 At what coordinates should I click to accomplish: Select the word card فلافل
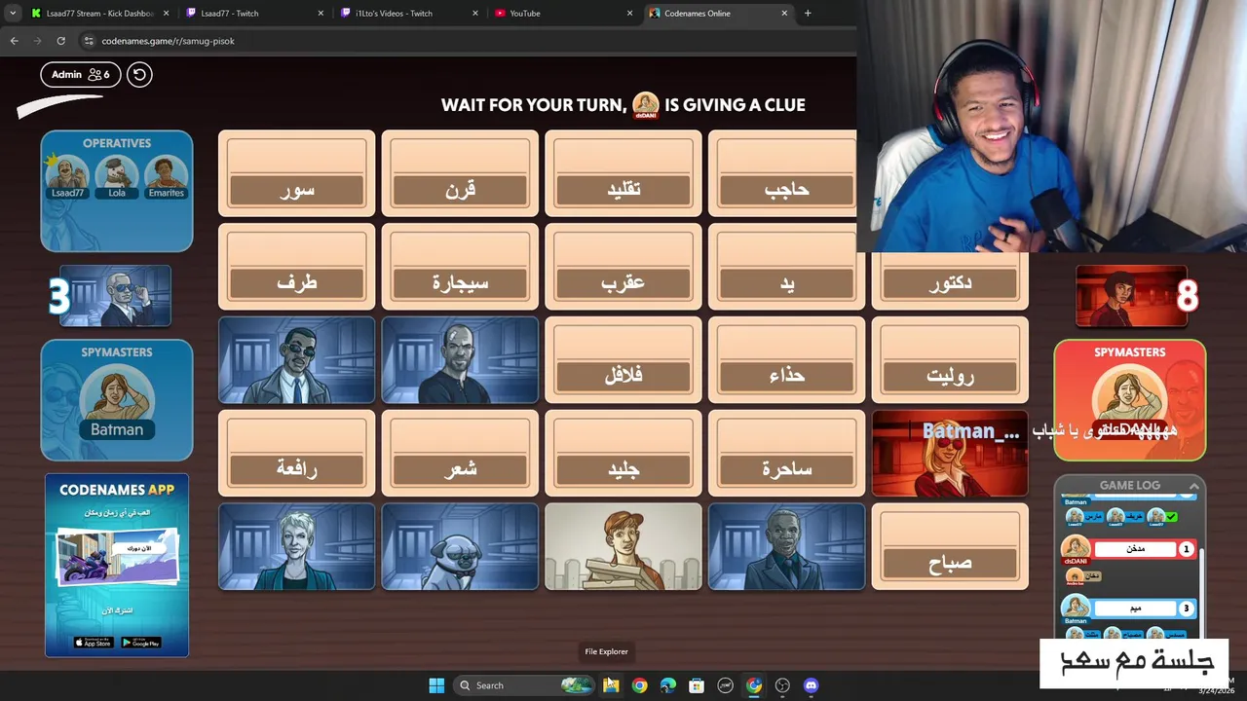[x=623, y=360]
